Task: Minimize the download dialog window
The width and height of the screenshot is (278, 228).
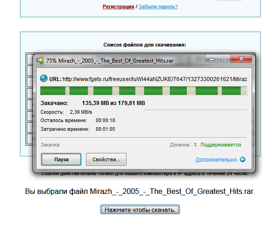Action: coord(212,59)
